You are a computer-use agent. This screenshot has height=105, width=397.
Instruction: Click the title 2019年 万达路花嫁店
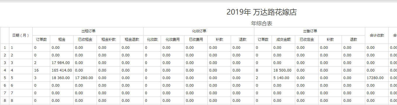[x=262, y=12]
